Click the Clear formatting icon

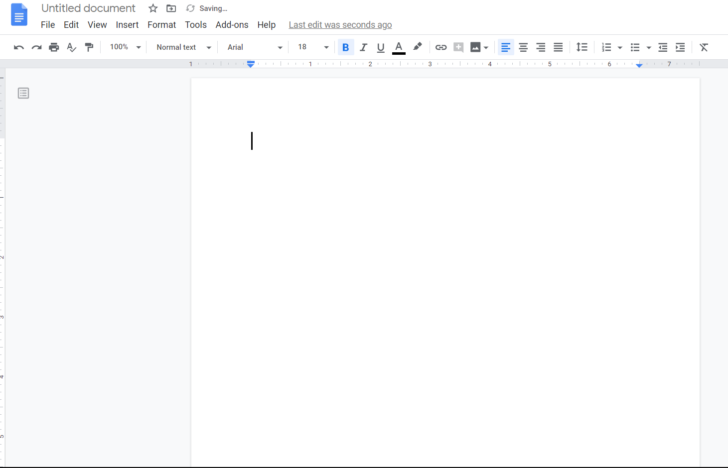[704, 47]
